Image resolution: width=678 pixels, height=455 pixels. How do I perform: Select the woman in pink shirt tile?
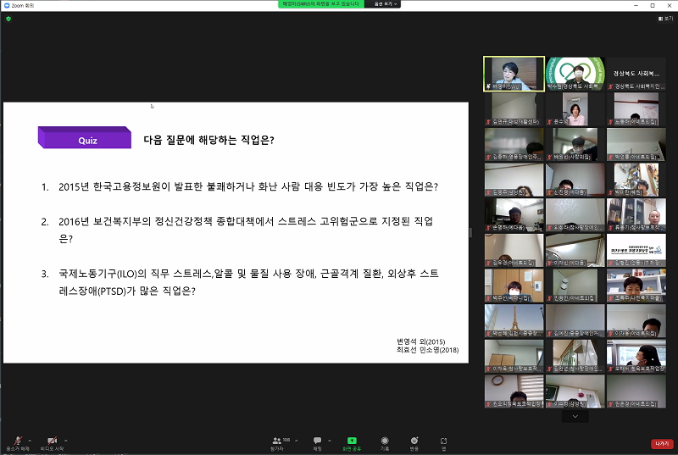[x=575, y=109]
